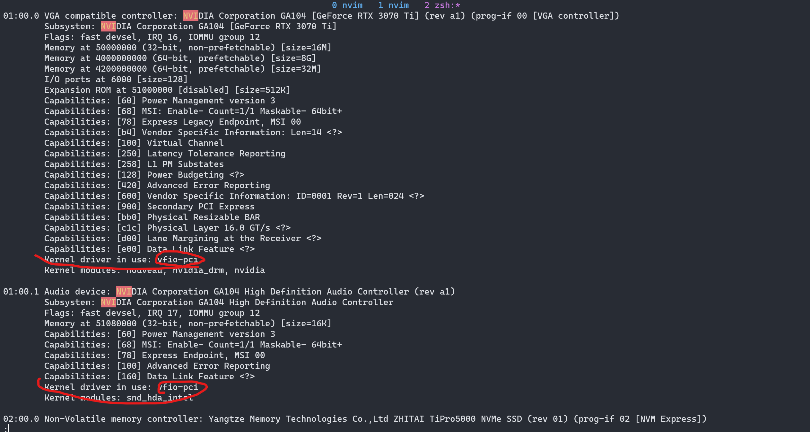
Task: Click the Physical Resizable BAR capability line
Action: [203, 217]
